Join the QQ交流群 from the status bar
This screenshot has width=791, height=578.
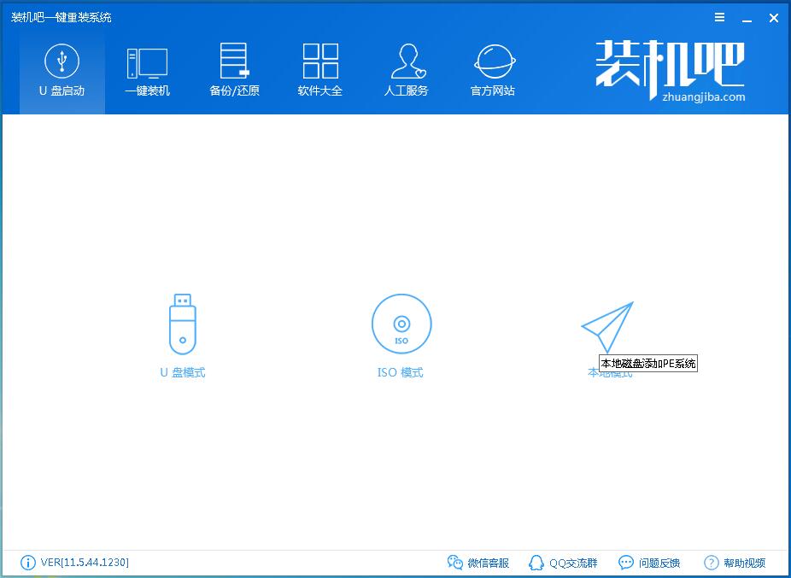563,563
